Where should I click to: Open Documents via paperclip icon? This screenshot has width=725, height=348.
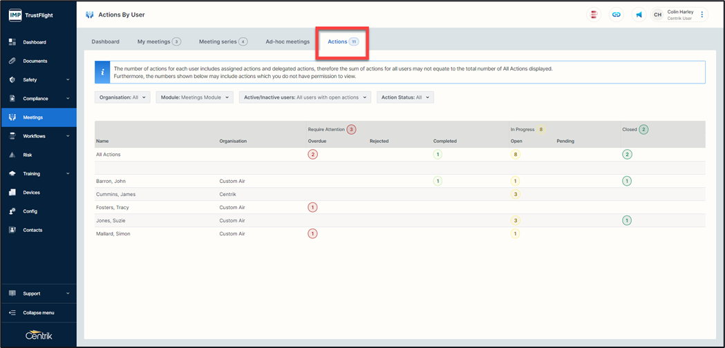click(x=12, y=61)
